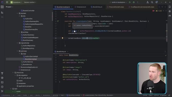Open editor tab options menu
The width and height of the screenshot is (172, 97).
165,7
